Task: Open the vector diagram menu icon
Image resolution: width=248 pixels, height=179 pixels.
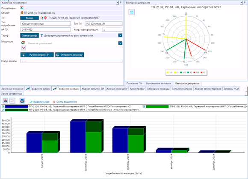Action: (132, 12)
